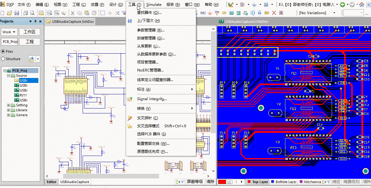Click the red X No ERC icon
Image resolution: width=371 pixels, height=188 pixels.
click(274, 13)
